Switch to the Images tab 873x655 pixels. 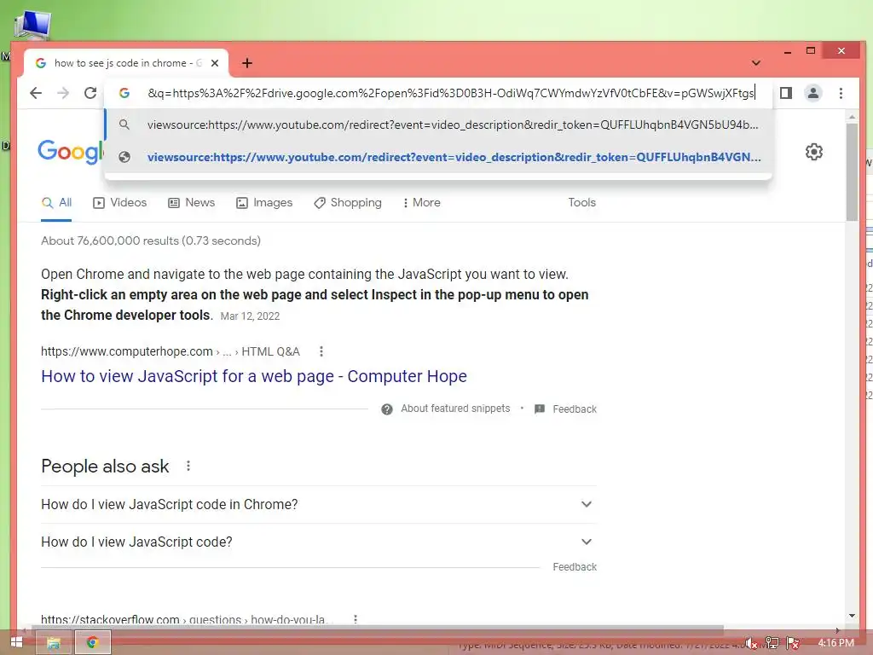point(264,203)
